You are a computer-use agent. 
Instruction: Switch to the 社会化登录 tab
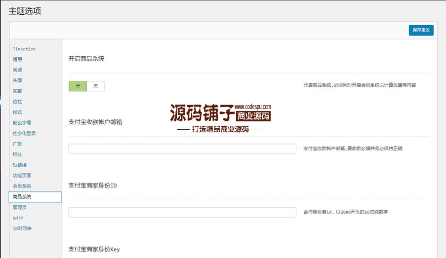pos(24,133)
